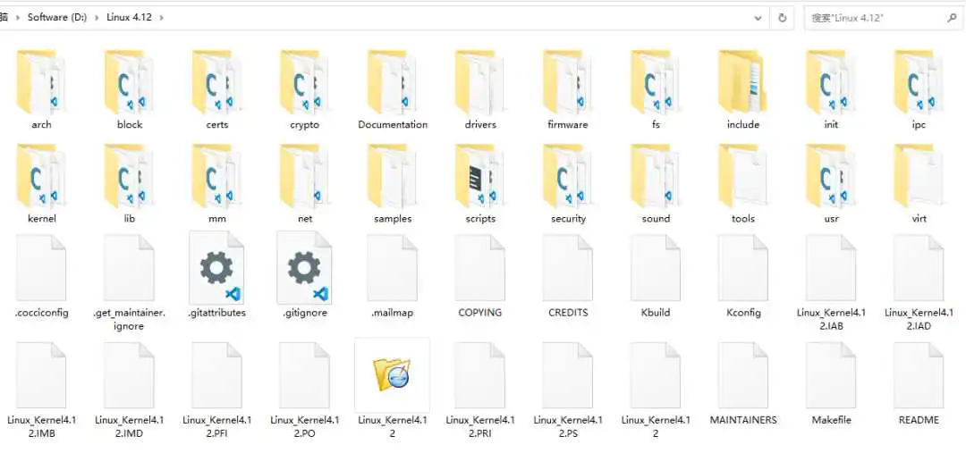Select the Linux_Kernel4.12.PO file

tap(304, 389)
